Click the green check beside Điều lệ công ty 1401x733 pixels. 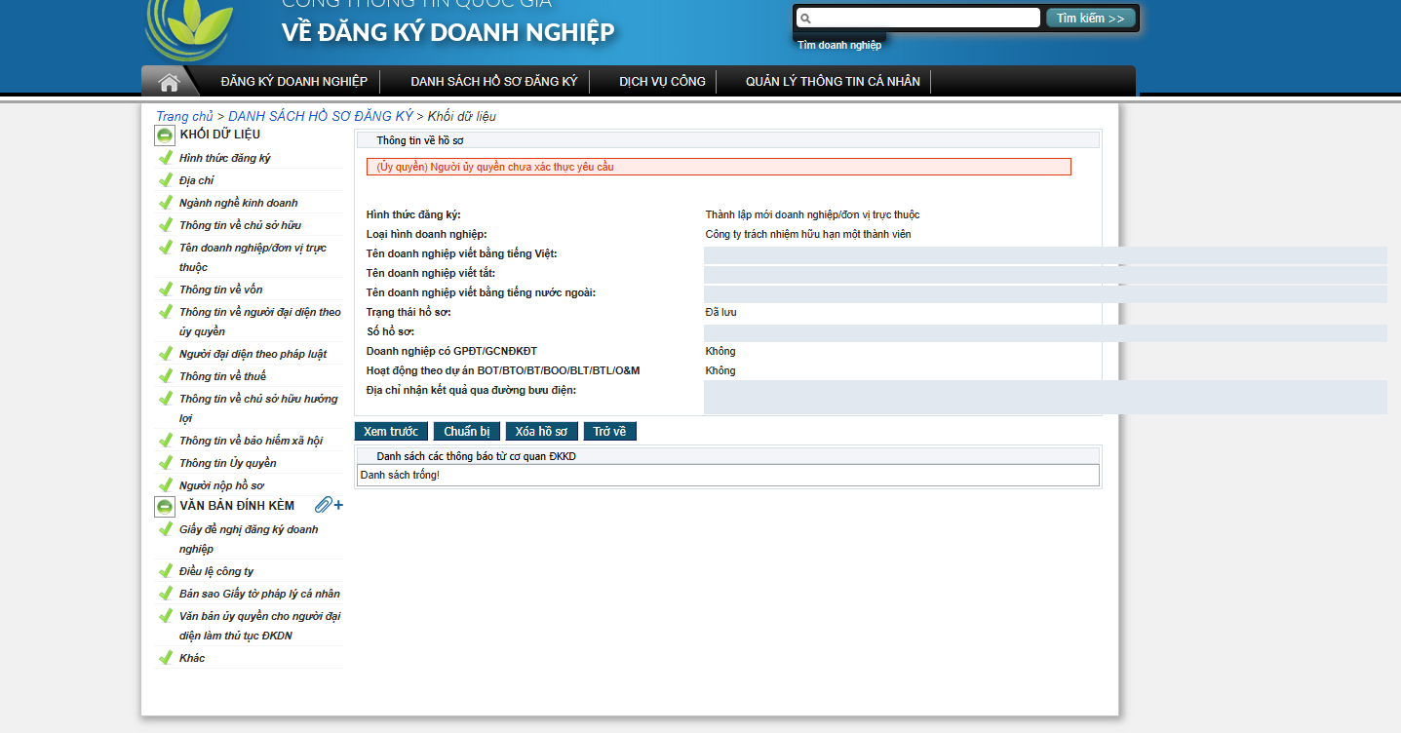coord(165,570)
